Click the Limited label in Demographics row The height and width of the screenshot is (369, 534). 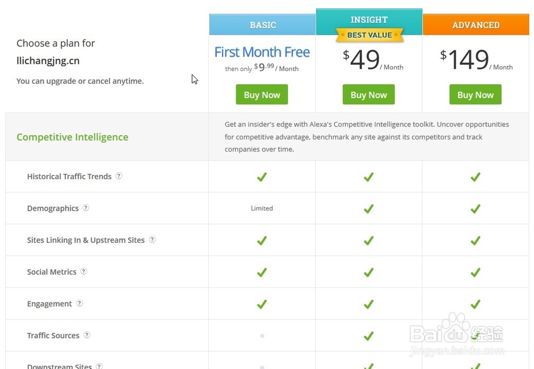[x=262, y=208]
